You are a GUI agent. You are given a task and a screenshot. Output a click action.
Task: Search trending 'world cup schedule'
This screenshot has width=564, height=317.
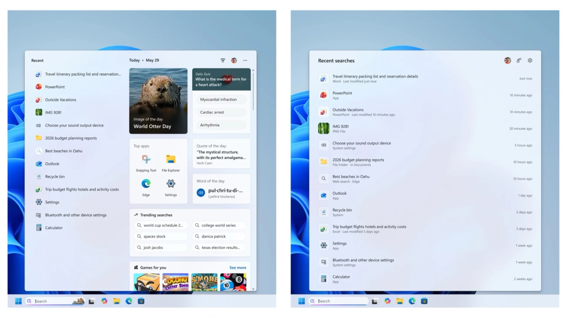[161, 225]
